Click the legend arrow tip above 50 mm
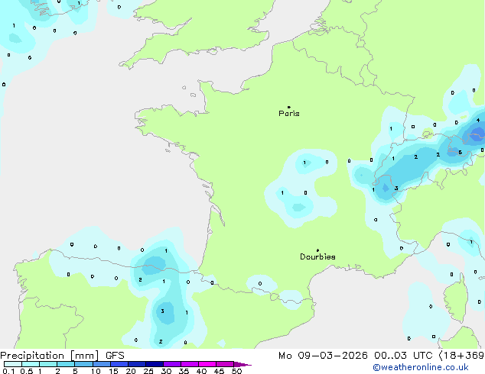 coord(242,364)
